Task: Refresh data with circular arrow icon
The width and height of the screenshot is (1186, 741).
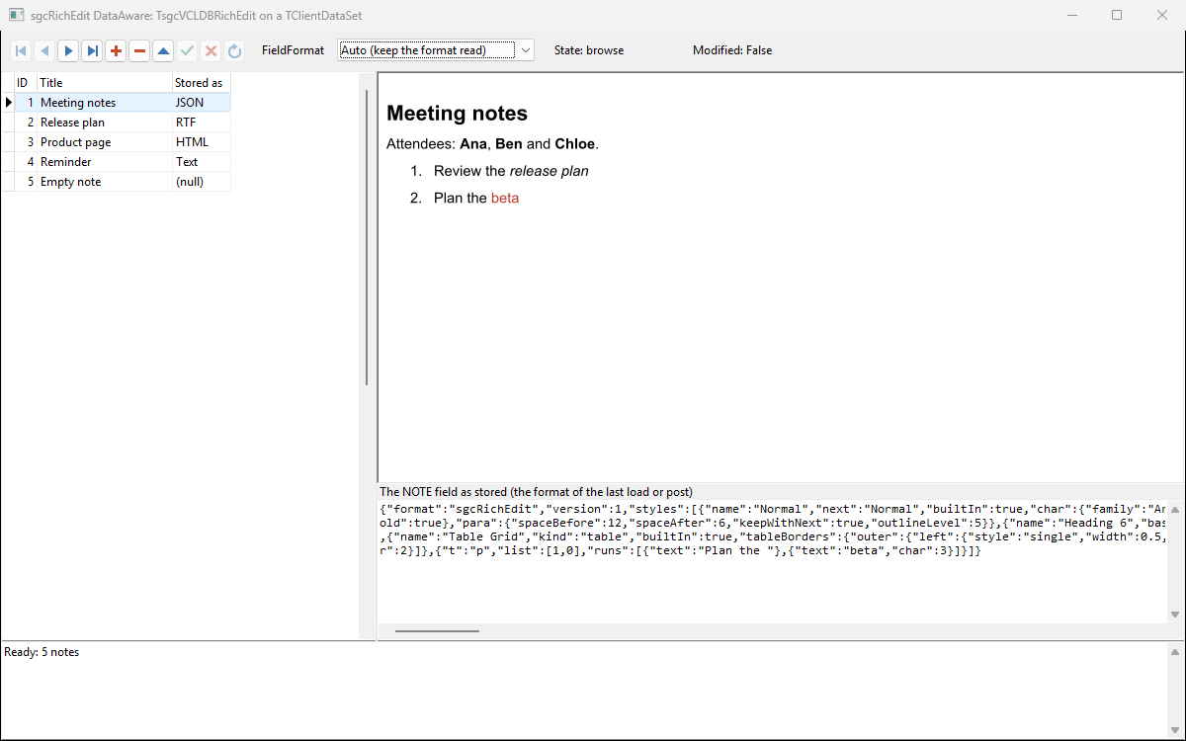Action: coord(234,50)
